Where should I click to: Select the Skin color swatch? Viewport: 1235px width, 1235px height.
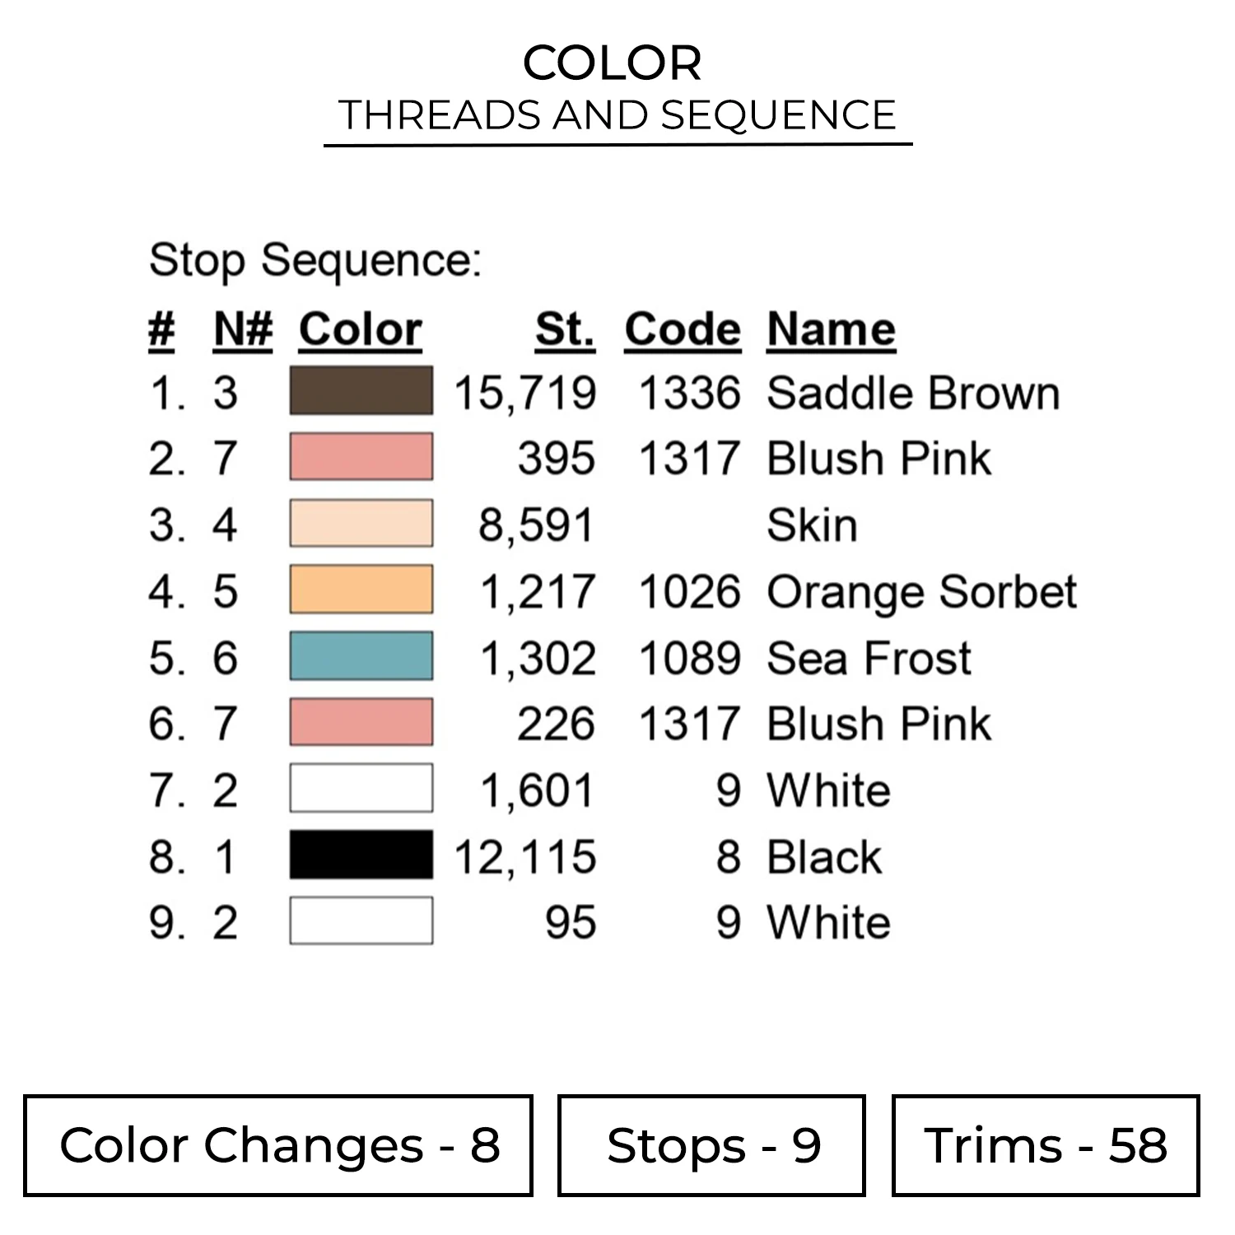click(361, 524)
